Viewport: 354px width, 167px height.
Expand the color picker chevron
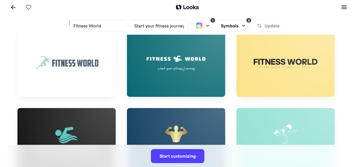click(x=208, y=26)
